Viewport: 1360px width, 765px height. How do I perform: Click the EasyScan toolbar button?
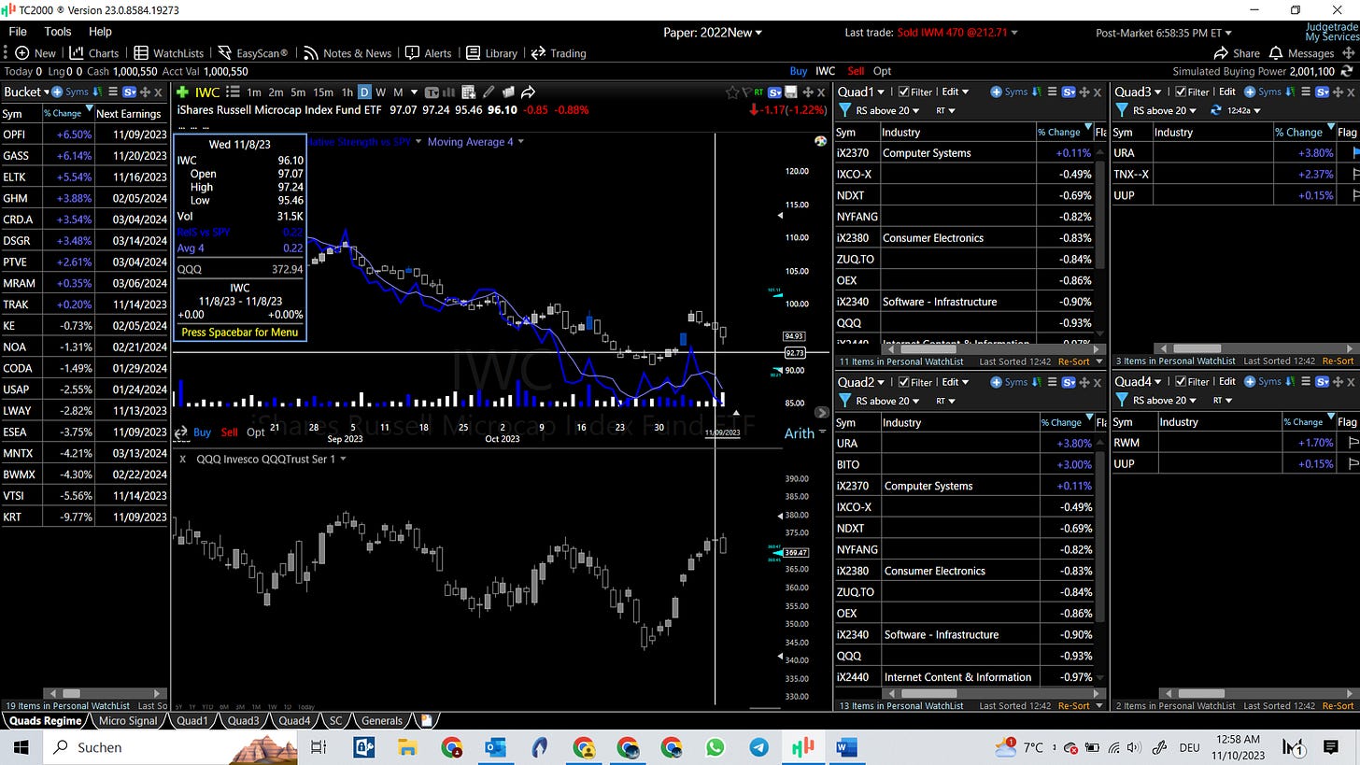click(252, 53)
